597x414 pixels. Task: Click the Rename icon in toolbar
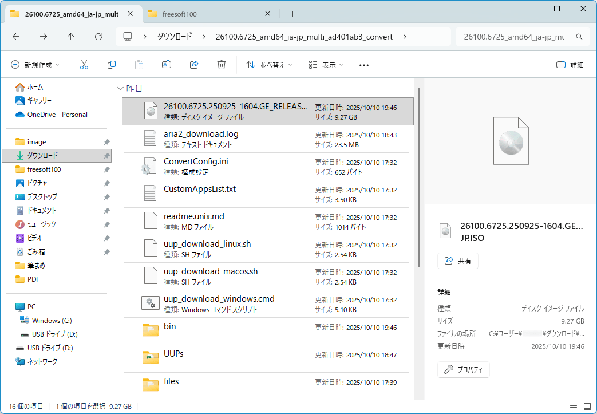coord(167,65)
